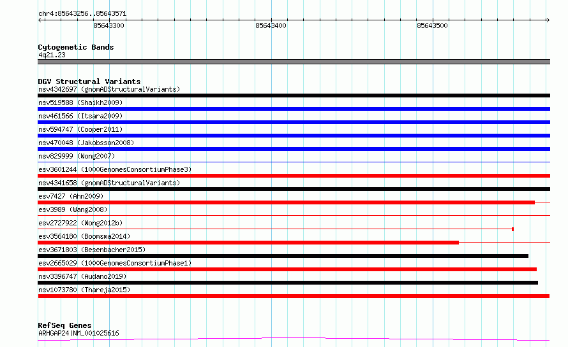The height and width of the screenshot is (347, 568).
Task: Click the nsv4342697 gnomADStructuralVariants label
Action: tap(109, 89)
